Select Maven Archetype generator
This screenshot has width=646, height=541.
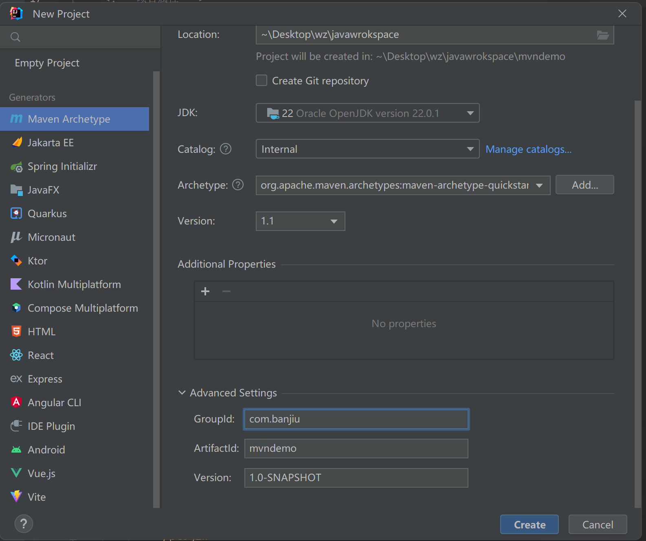tap(75, 119)
